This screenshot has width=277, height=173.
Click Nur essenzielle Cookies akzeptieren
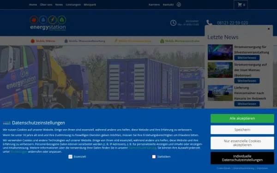pos(242,143)
